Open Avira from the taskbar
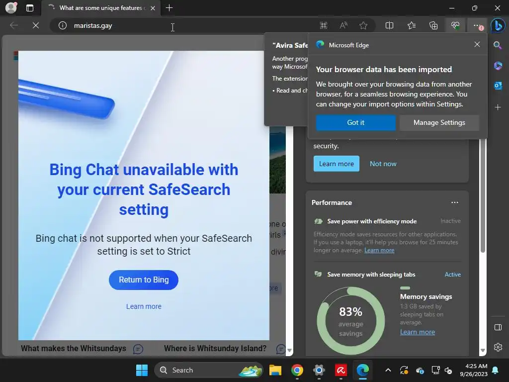Screen dimensions: 509x382 point(340,370)
